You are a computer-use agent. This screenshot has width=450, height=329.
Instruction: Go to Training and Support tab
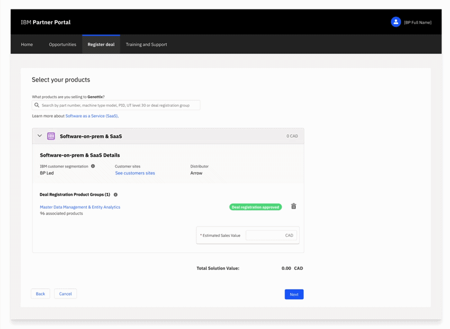pyautogui.click(x=146, y=44)
